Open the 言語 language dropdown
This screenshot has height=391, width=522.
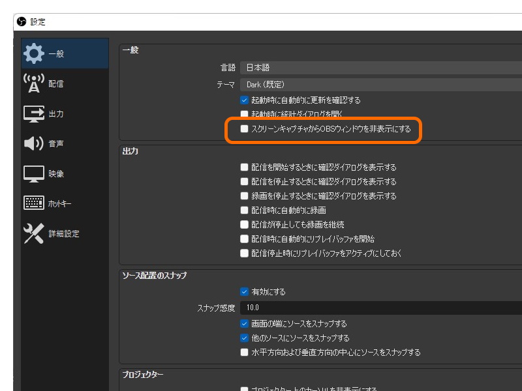coord(326,67)
